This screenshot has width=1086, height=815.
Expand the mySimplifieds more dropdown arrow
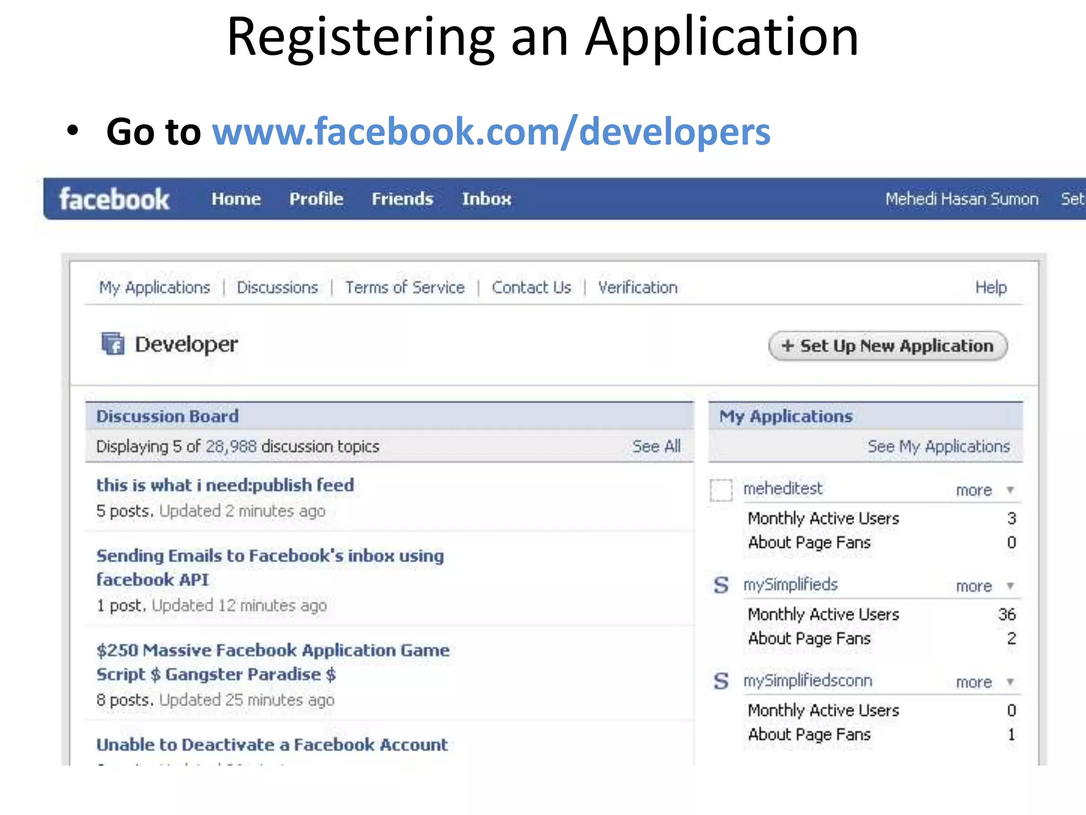1010,586
